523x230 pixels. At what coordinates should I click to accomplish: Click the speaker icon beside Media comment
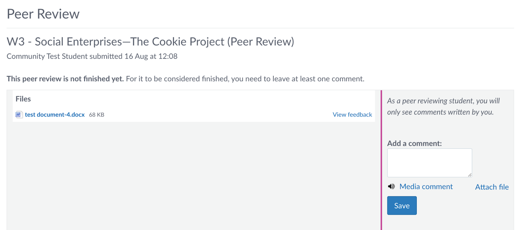(x=391, y=187)
